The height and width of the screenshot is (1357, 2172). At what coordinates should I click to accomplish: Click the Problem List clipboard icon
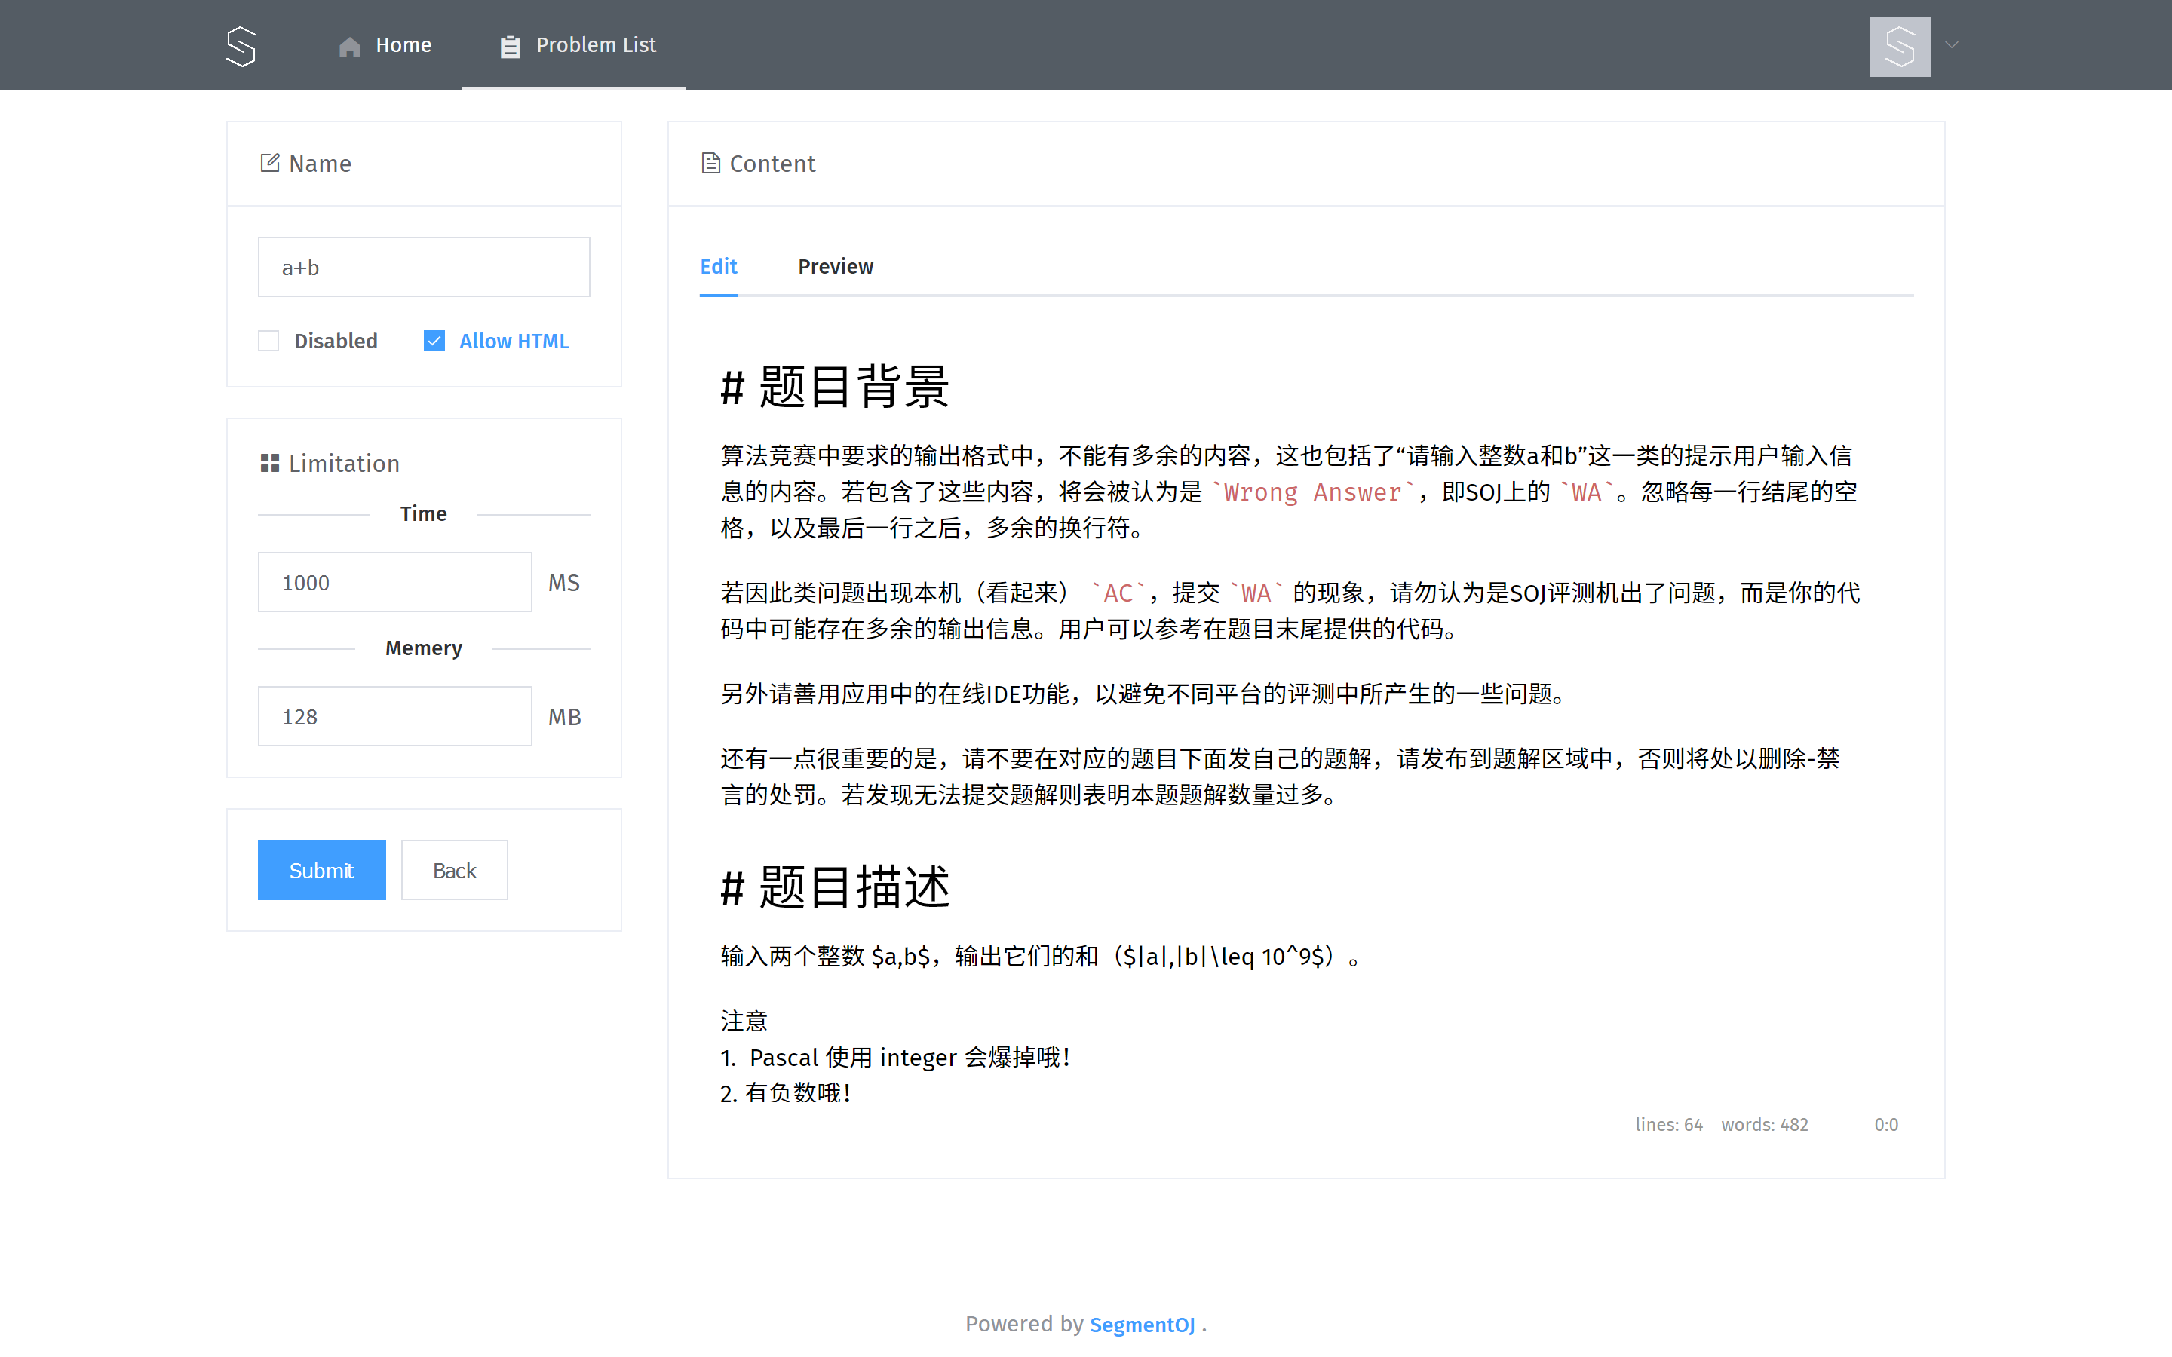coord(510,47)
